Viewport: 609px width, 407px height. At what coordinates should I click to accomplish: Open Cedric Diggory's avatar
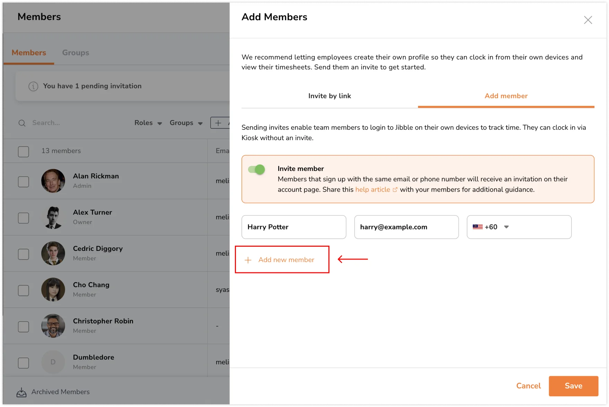[53, 253]
